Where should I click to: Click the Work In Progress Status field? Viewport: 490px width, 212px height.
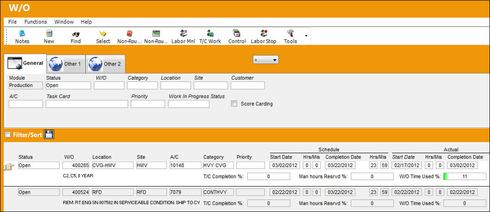tap(189, 104)
